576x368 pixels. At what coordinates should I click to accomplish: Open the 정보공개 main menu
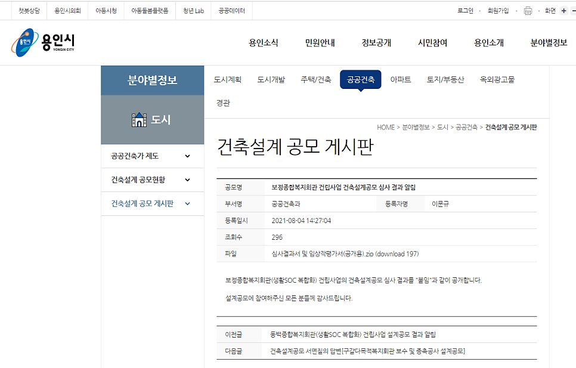tap(376, 42)
